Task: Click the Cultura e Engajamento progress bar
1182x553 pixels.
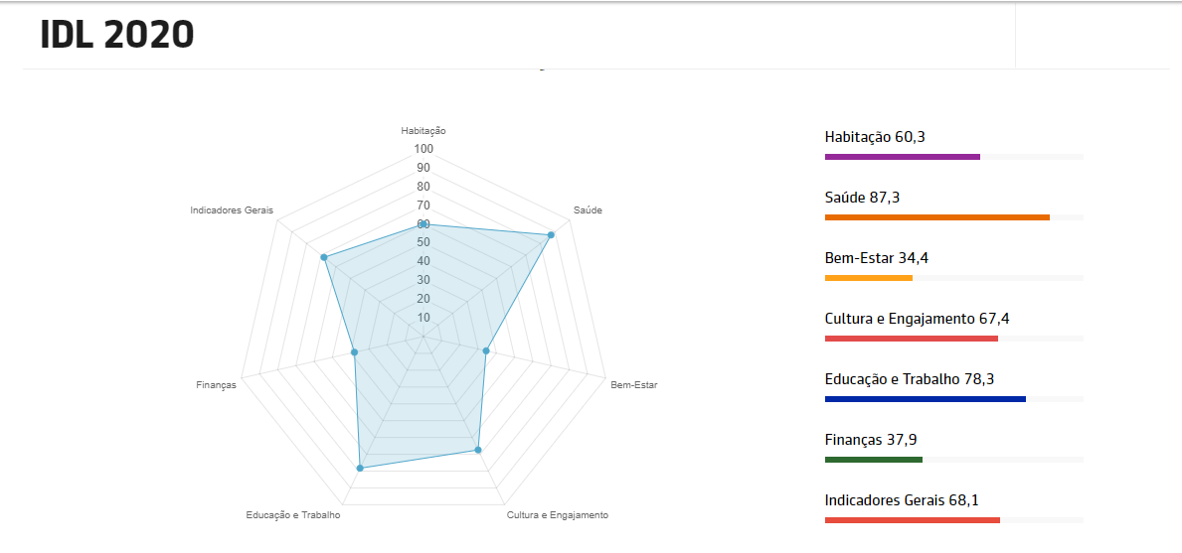Action: 911,339
